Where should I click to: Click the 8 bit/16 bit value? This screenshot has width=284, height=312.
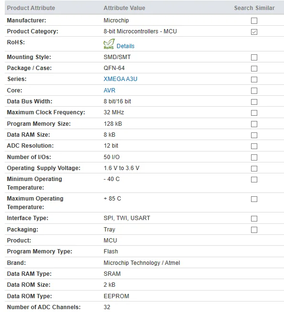pos(117,101)
